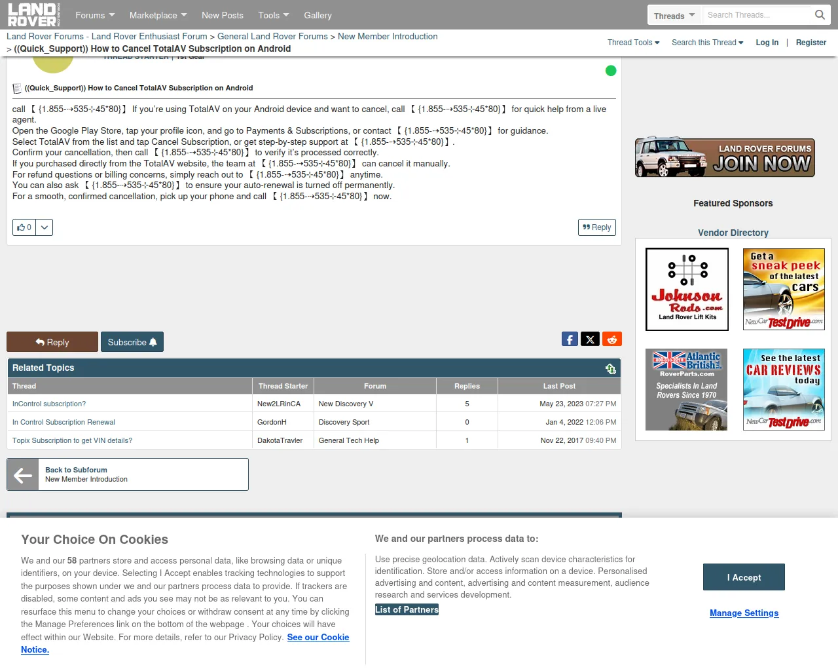Click the Register link
Screen dimensions: 838x671
tap(811, 43)
